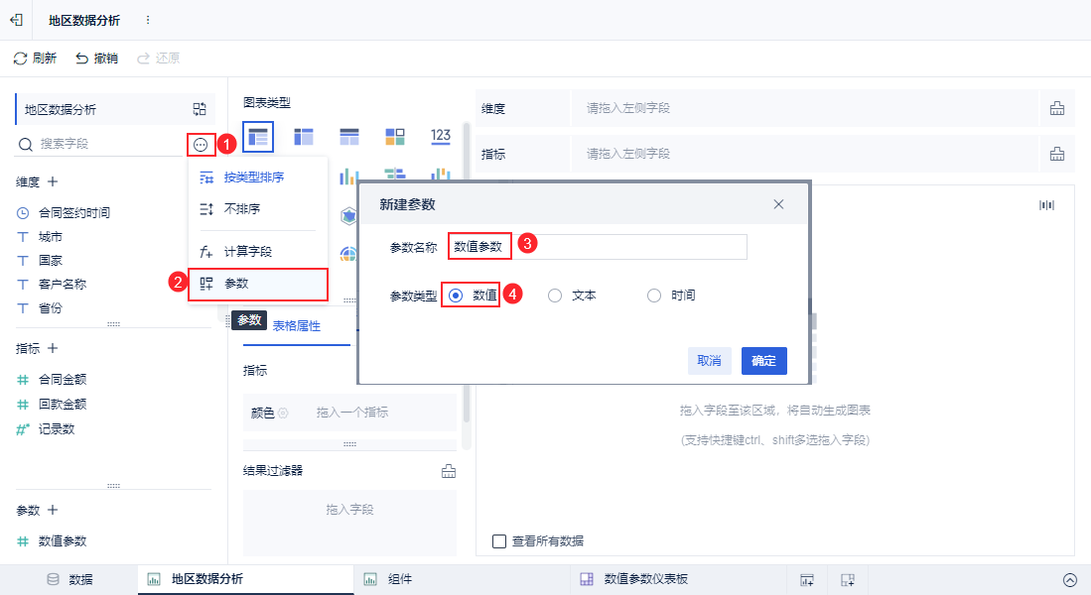The height and width of the screenshot is (595, 1091).
Task: Click the back exit icon at top left
Action: [17, 20]
